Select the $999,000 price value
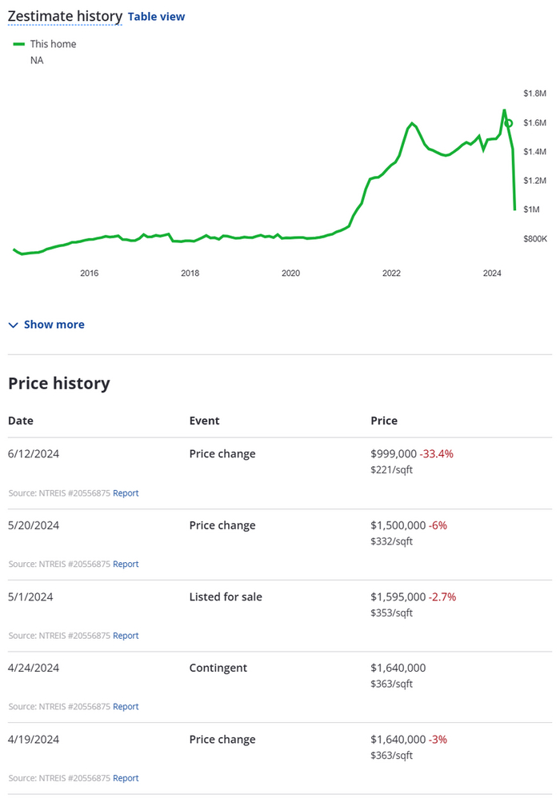 (397, 454)
